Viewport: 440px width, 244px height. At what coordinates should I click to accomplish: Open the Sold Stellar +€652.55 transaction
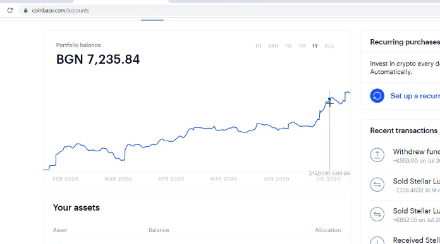click(x=400, y=215)
